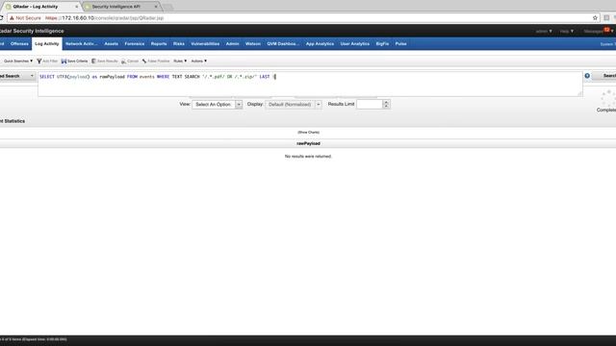The height and width of the screenshot is (346, 616).
Task: Close the Security Intelligence API browser tab
Action: click(x=156, y=7)
